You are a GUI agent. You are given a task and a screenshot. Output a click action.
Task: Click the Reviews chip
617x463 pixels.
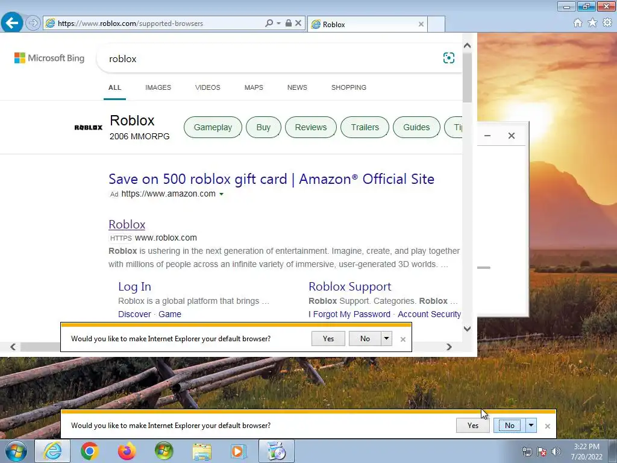tap(311, 127)
